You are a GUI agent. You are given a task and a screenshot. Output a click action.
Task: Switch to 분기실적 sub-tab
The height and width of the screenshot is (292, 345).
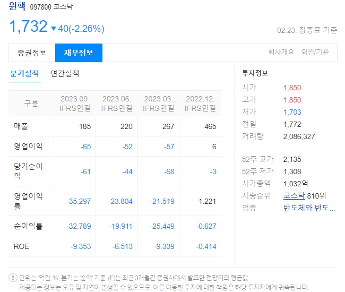pos(24,74)
